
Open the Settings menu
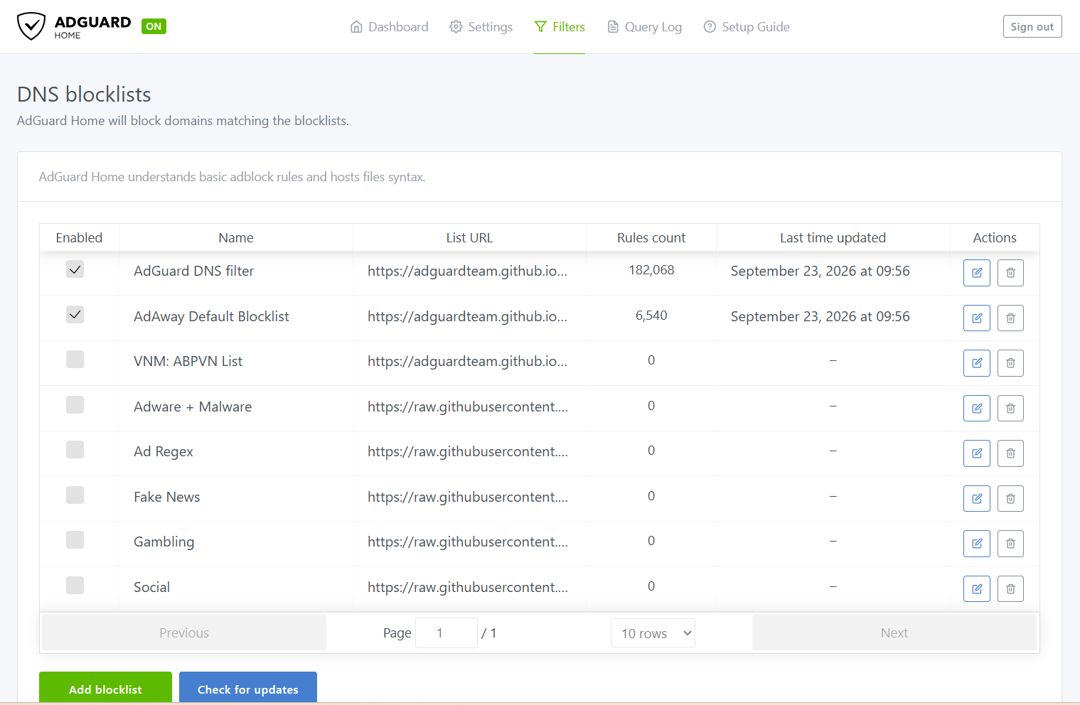click(x=481, y=27)
